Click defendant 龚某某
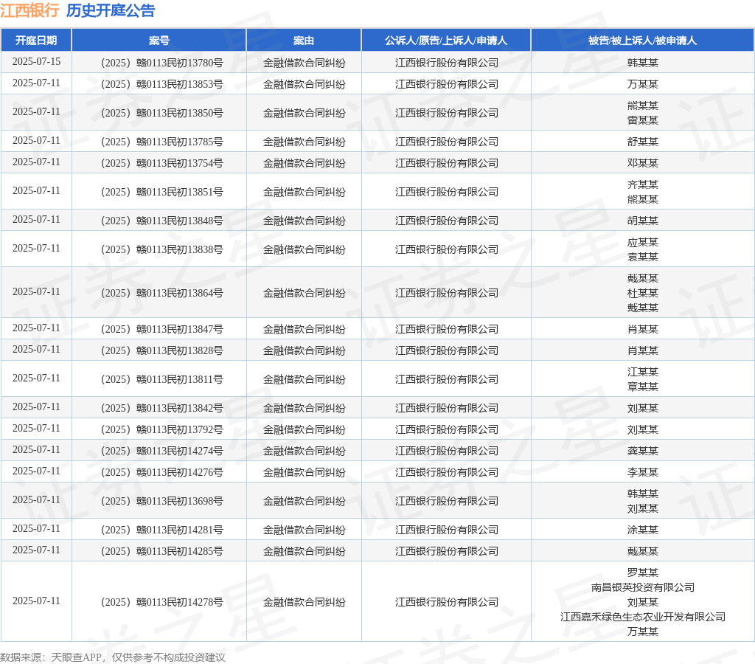Viewport: 755px width, 664px height. click(642, 451)
